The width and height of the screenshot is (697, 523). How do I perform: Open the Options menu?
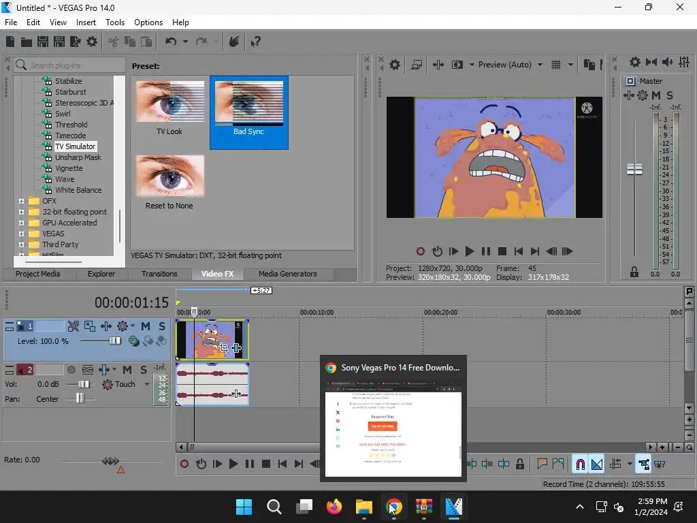(148, 22)
